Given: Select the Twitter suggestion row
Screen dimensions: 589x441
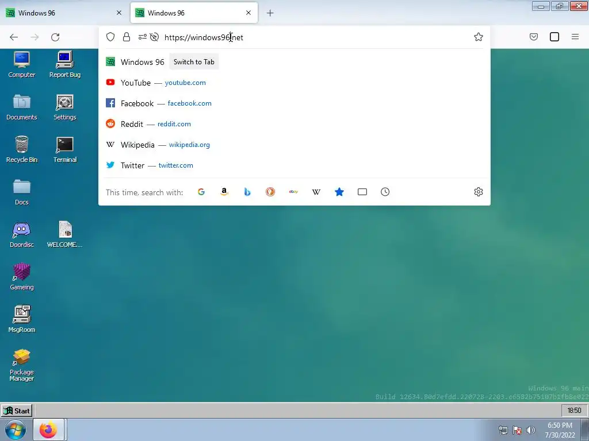Looking at the screenshot, I should (x=294, y=165).
